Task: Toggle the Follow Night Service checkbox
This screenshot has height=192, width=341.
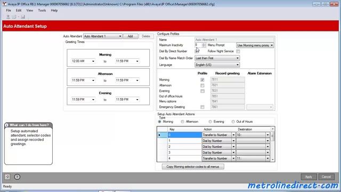Action: (x=238, y=51)
